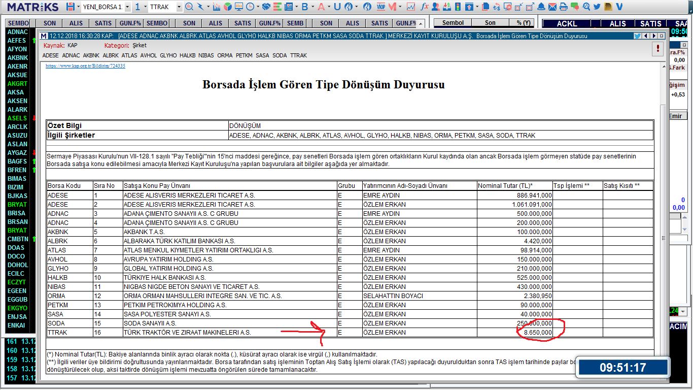This screenshot has width=693, height=390.
Task: Select ASELS in the symbol list
Action: click(x=17, y=118)
